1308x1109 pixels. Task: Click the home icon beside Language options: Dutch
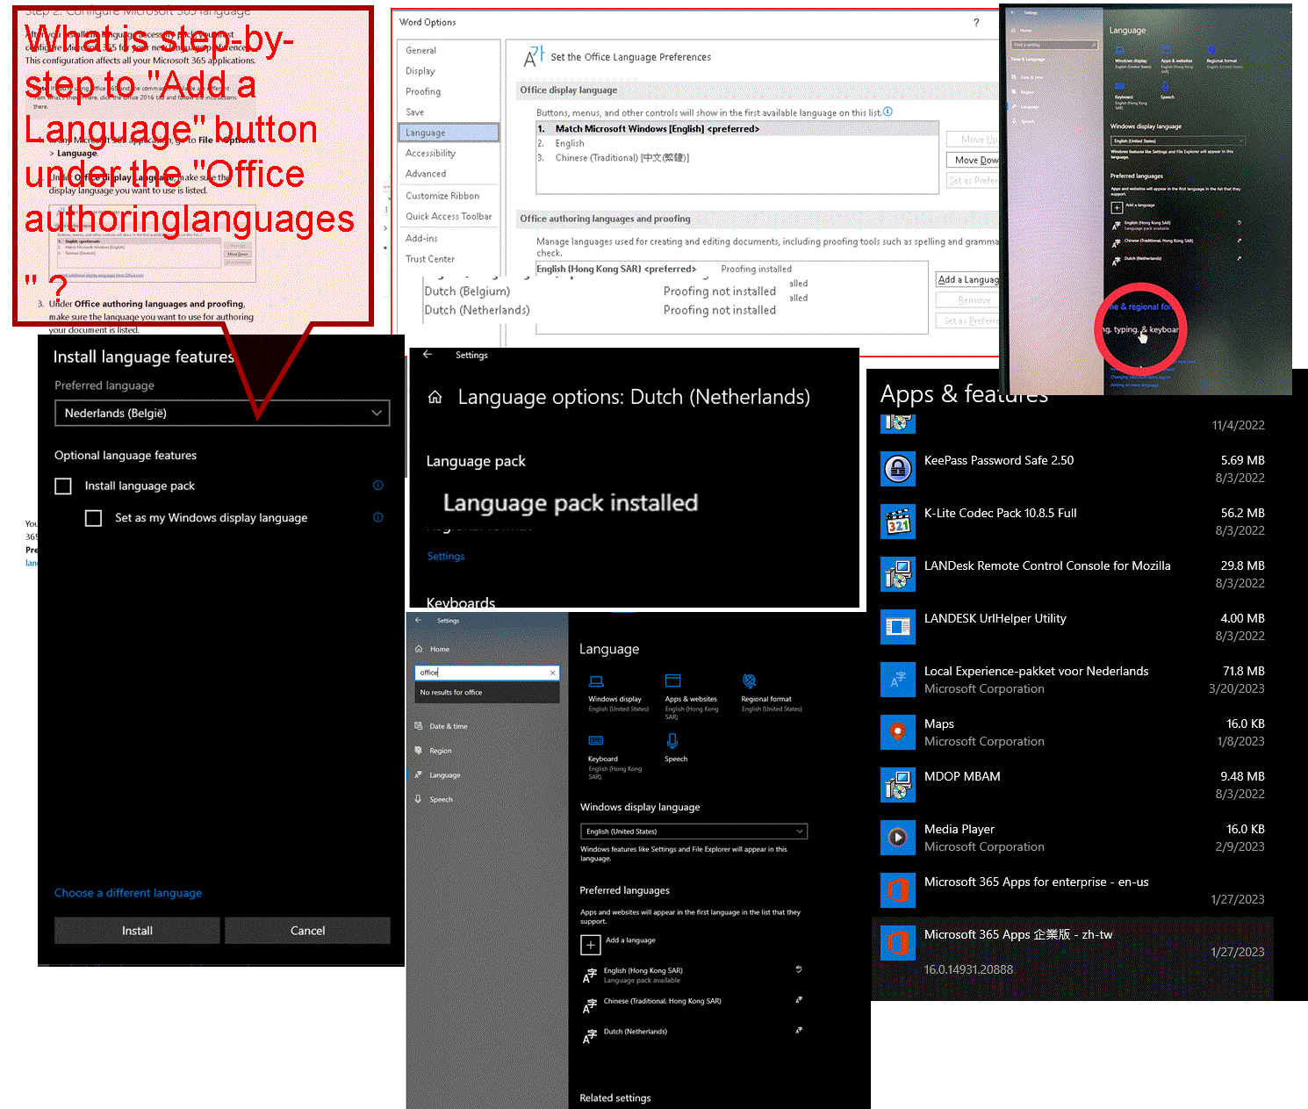click(435, 397)
